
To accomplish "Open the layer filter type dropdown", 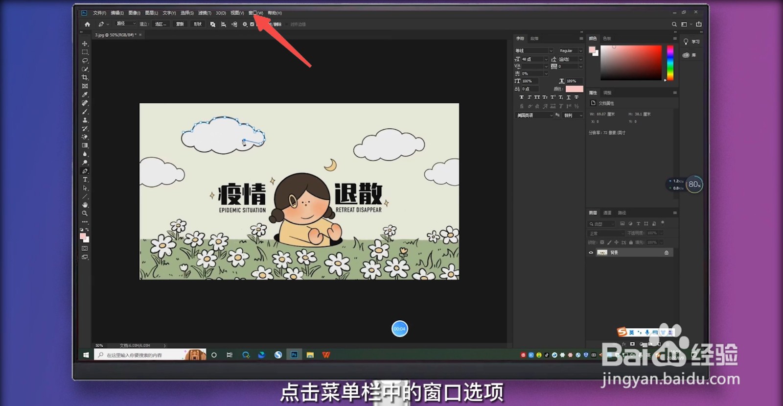I will coord(602,224).
